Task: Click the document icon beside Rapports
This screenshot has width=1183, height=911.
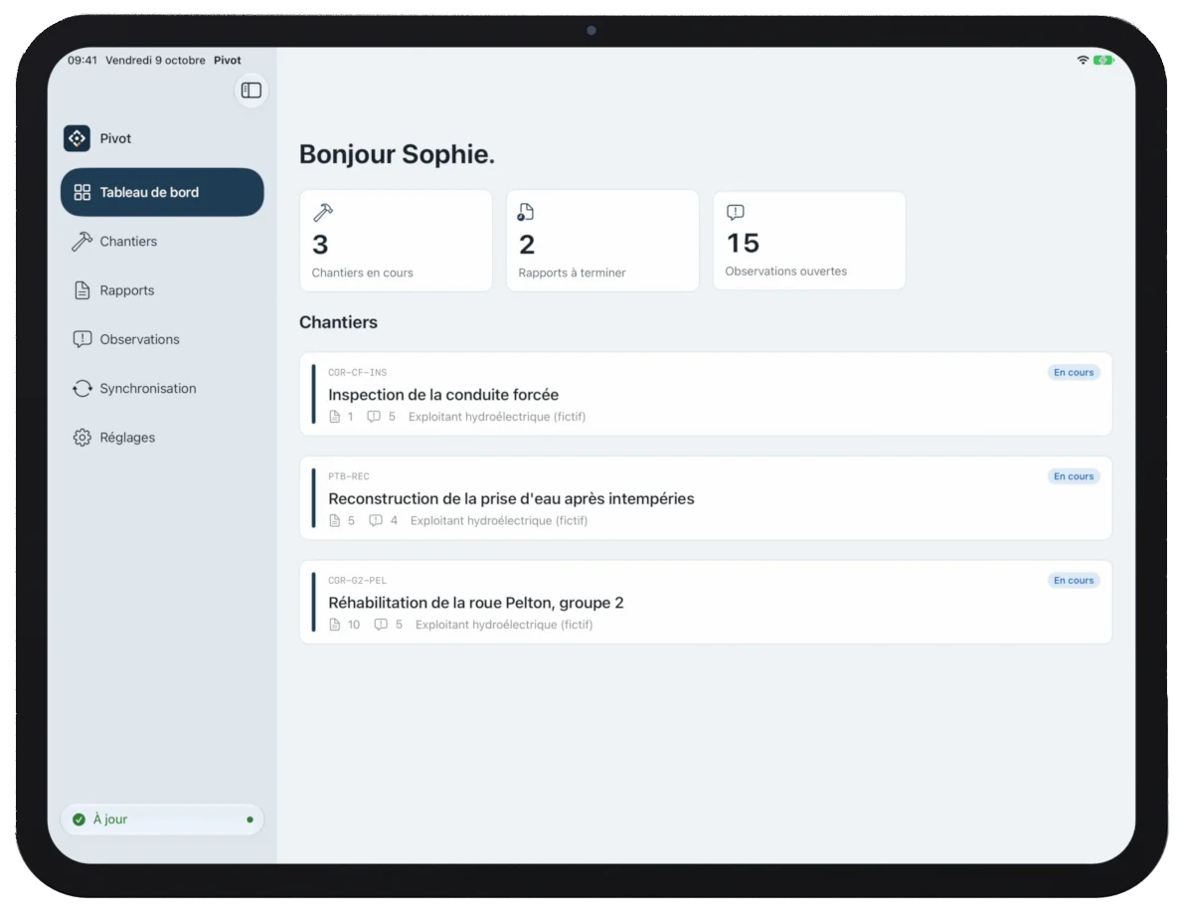Action: pos(83,290)
